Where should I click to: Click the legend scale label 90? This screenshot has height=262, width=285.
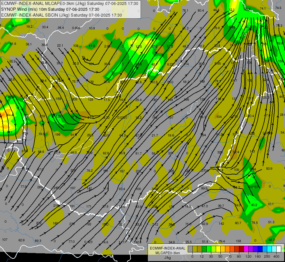(x=239, y=256)
